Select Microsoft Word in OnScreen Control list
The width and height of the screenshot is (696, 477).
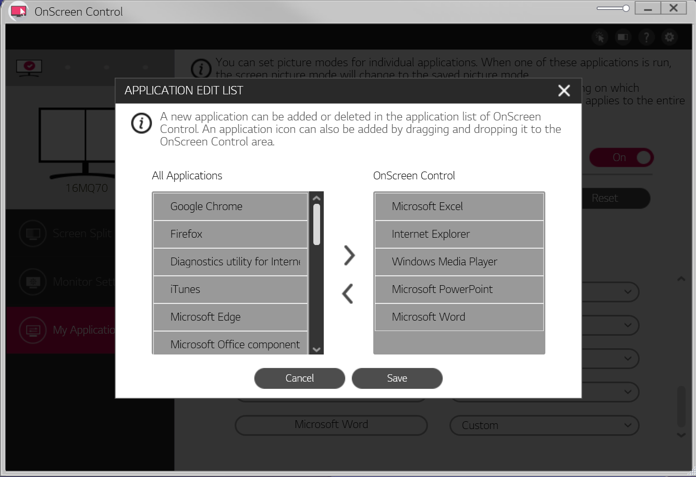point(459,317)
